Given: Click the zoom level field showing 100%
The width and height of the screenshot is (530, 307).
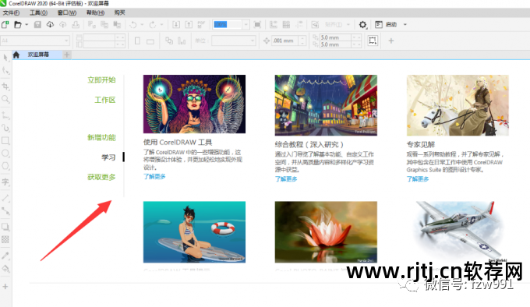Looking at the screenshot, I should pyautogui.click(x=227, y=25).
